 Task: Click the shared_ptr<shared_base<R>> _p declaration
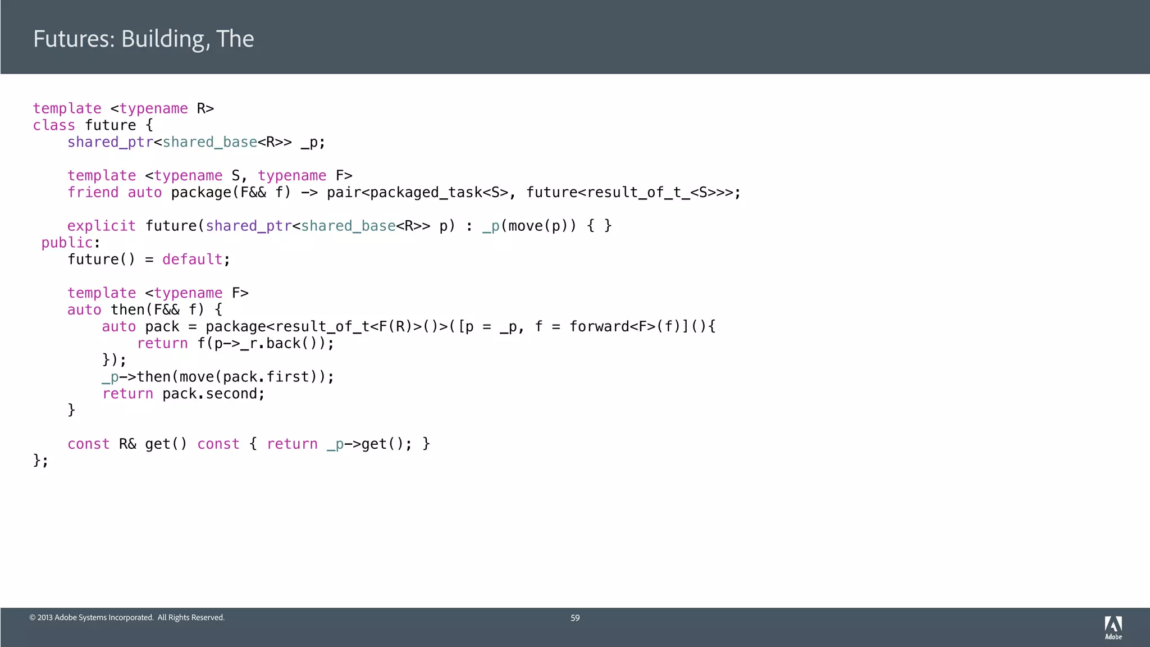(x=196, y=142)
